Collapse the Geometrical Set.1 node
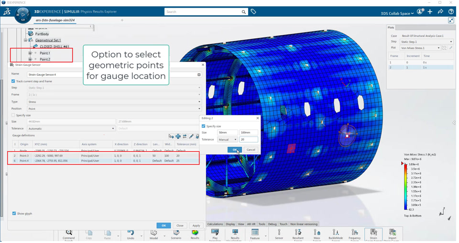The height and width of the screenshot is (243, 459). coord(25,40)
